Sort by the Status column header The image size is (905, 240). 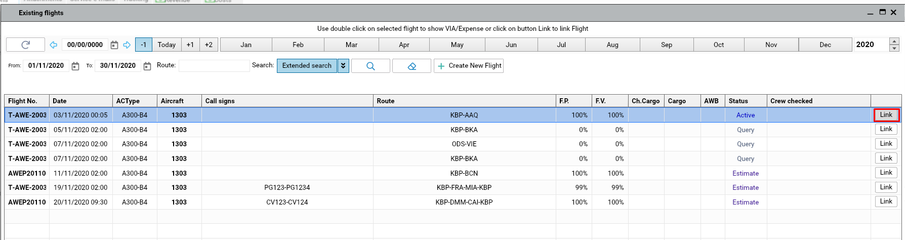[x=745, y=101]
